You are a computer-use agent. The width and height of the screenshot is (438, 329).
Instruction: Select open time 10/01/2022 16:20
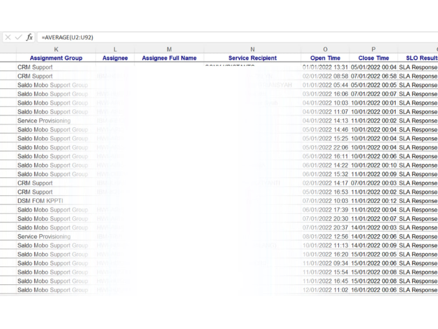[325, 254]
